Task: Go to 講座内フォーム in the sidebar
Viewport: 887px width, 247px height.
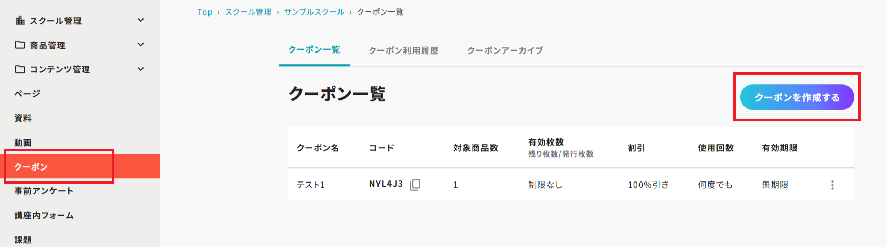Action: [x=44, y=215]
